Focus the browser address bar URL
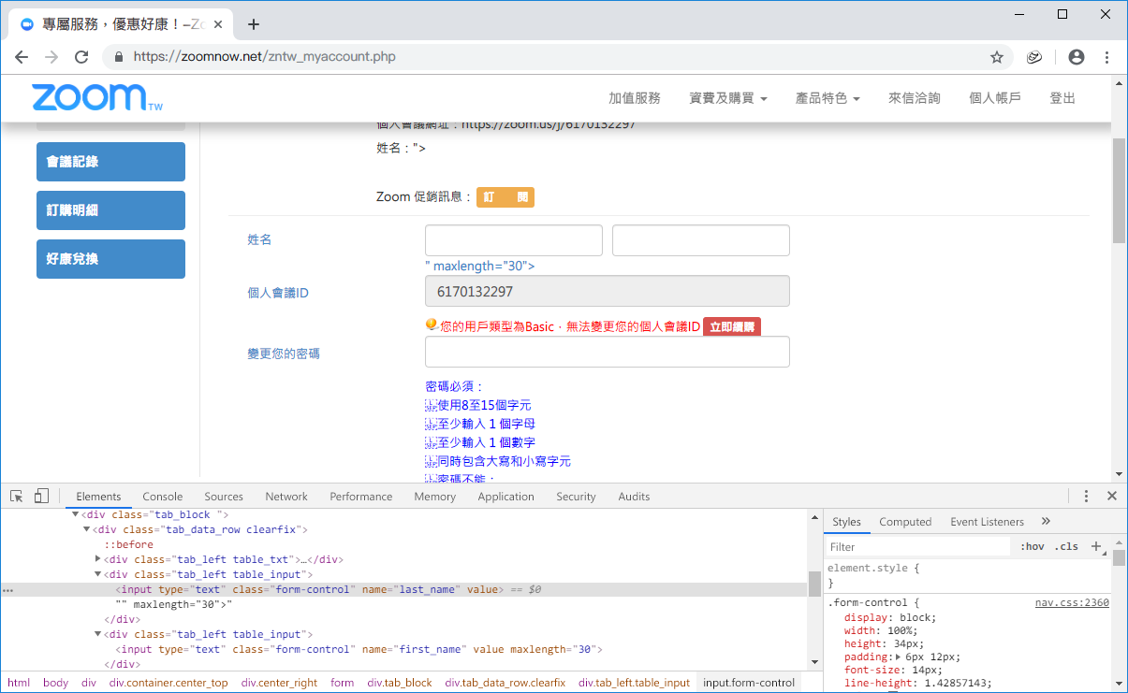 [x=265, y=57]
